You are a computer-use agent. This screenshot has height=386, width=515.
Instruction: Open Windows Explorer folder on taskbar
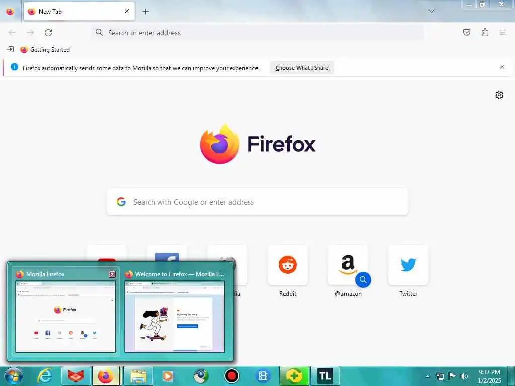pos(138,376)
